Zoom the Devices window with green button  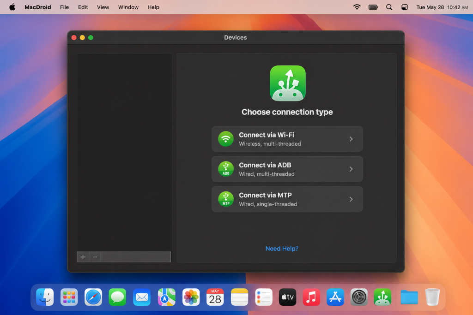(91, 38)
